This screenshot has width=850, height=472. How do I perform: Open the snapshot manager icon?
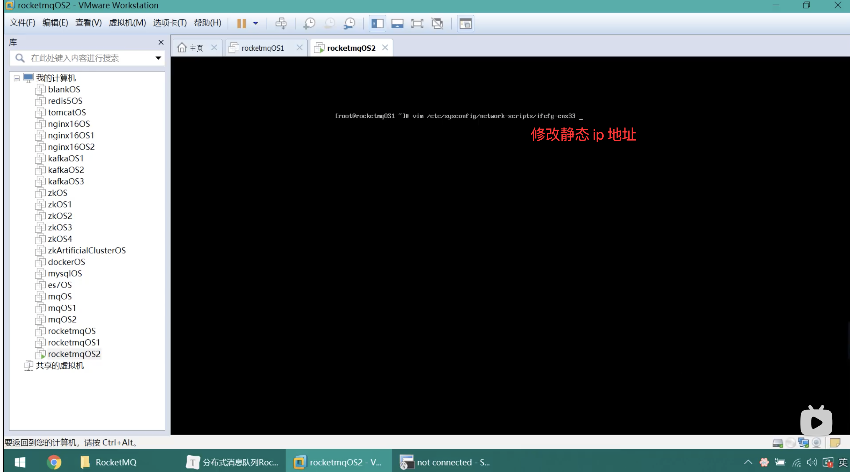pyautogui.click(x=349, y=23)
